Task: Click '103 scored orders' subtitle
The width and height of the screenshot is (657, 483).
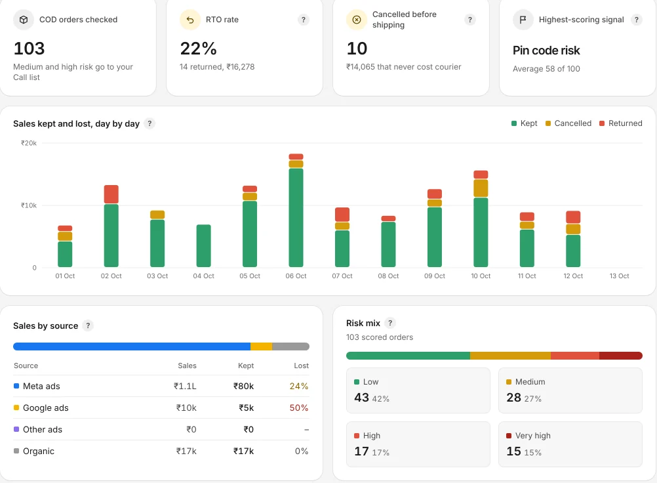Action: coord(380,337)
